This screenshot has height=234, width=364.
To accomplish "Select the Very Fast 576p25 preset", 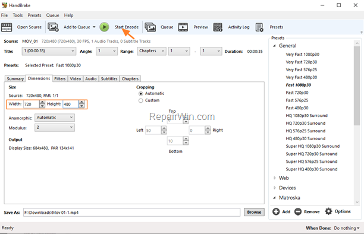I will (302, 70).
